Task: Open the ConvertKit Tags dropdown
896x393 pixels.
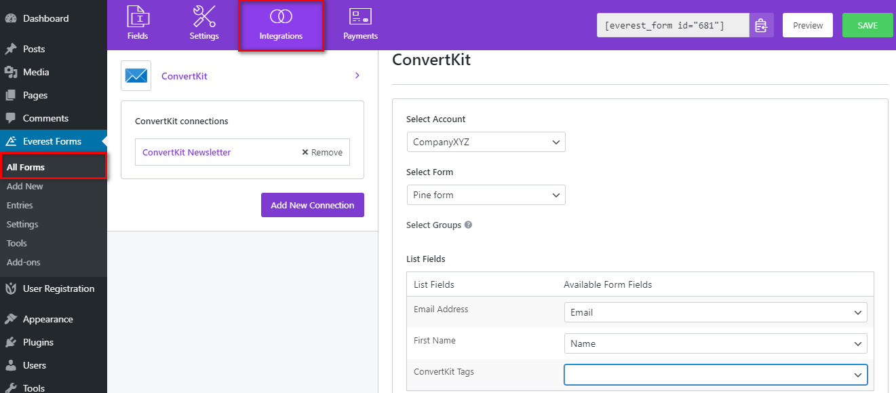Action: pos(716,375)
